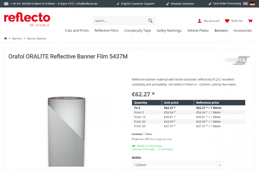Click the 'From 20' quantity row
This screenshot has width=259, height=175.
coord(188,122)
